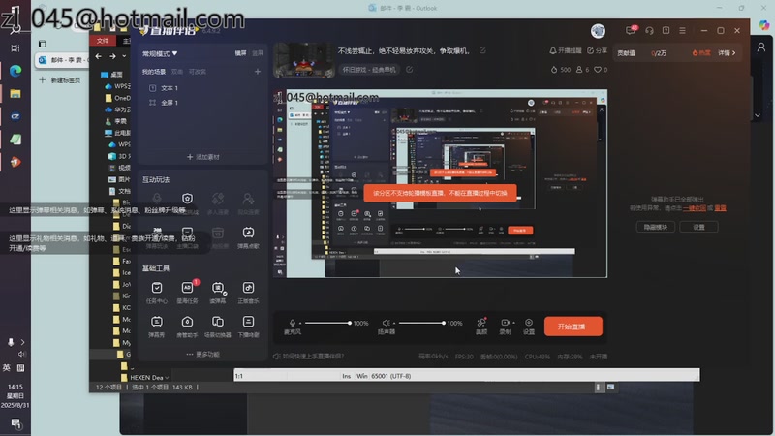Mute the 麦克风 microphone icon
775x436 pixels.
click(293, 323)
